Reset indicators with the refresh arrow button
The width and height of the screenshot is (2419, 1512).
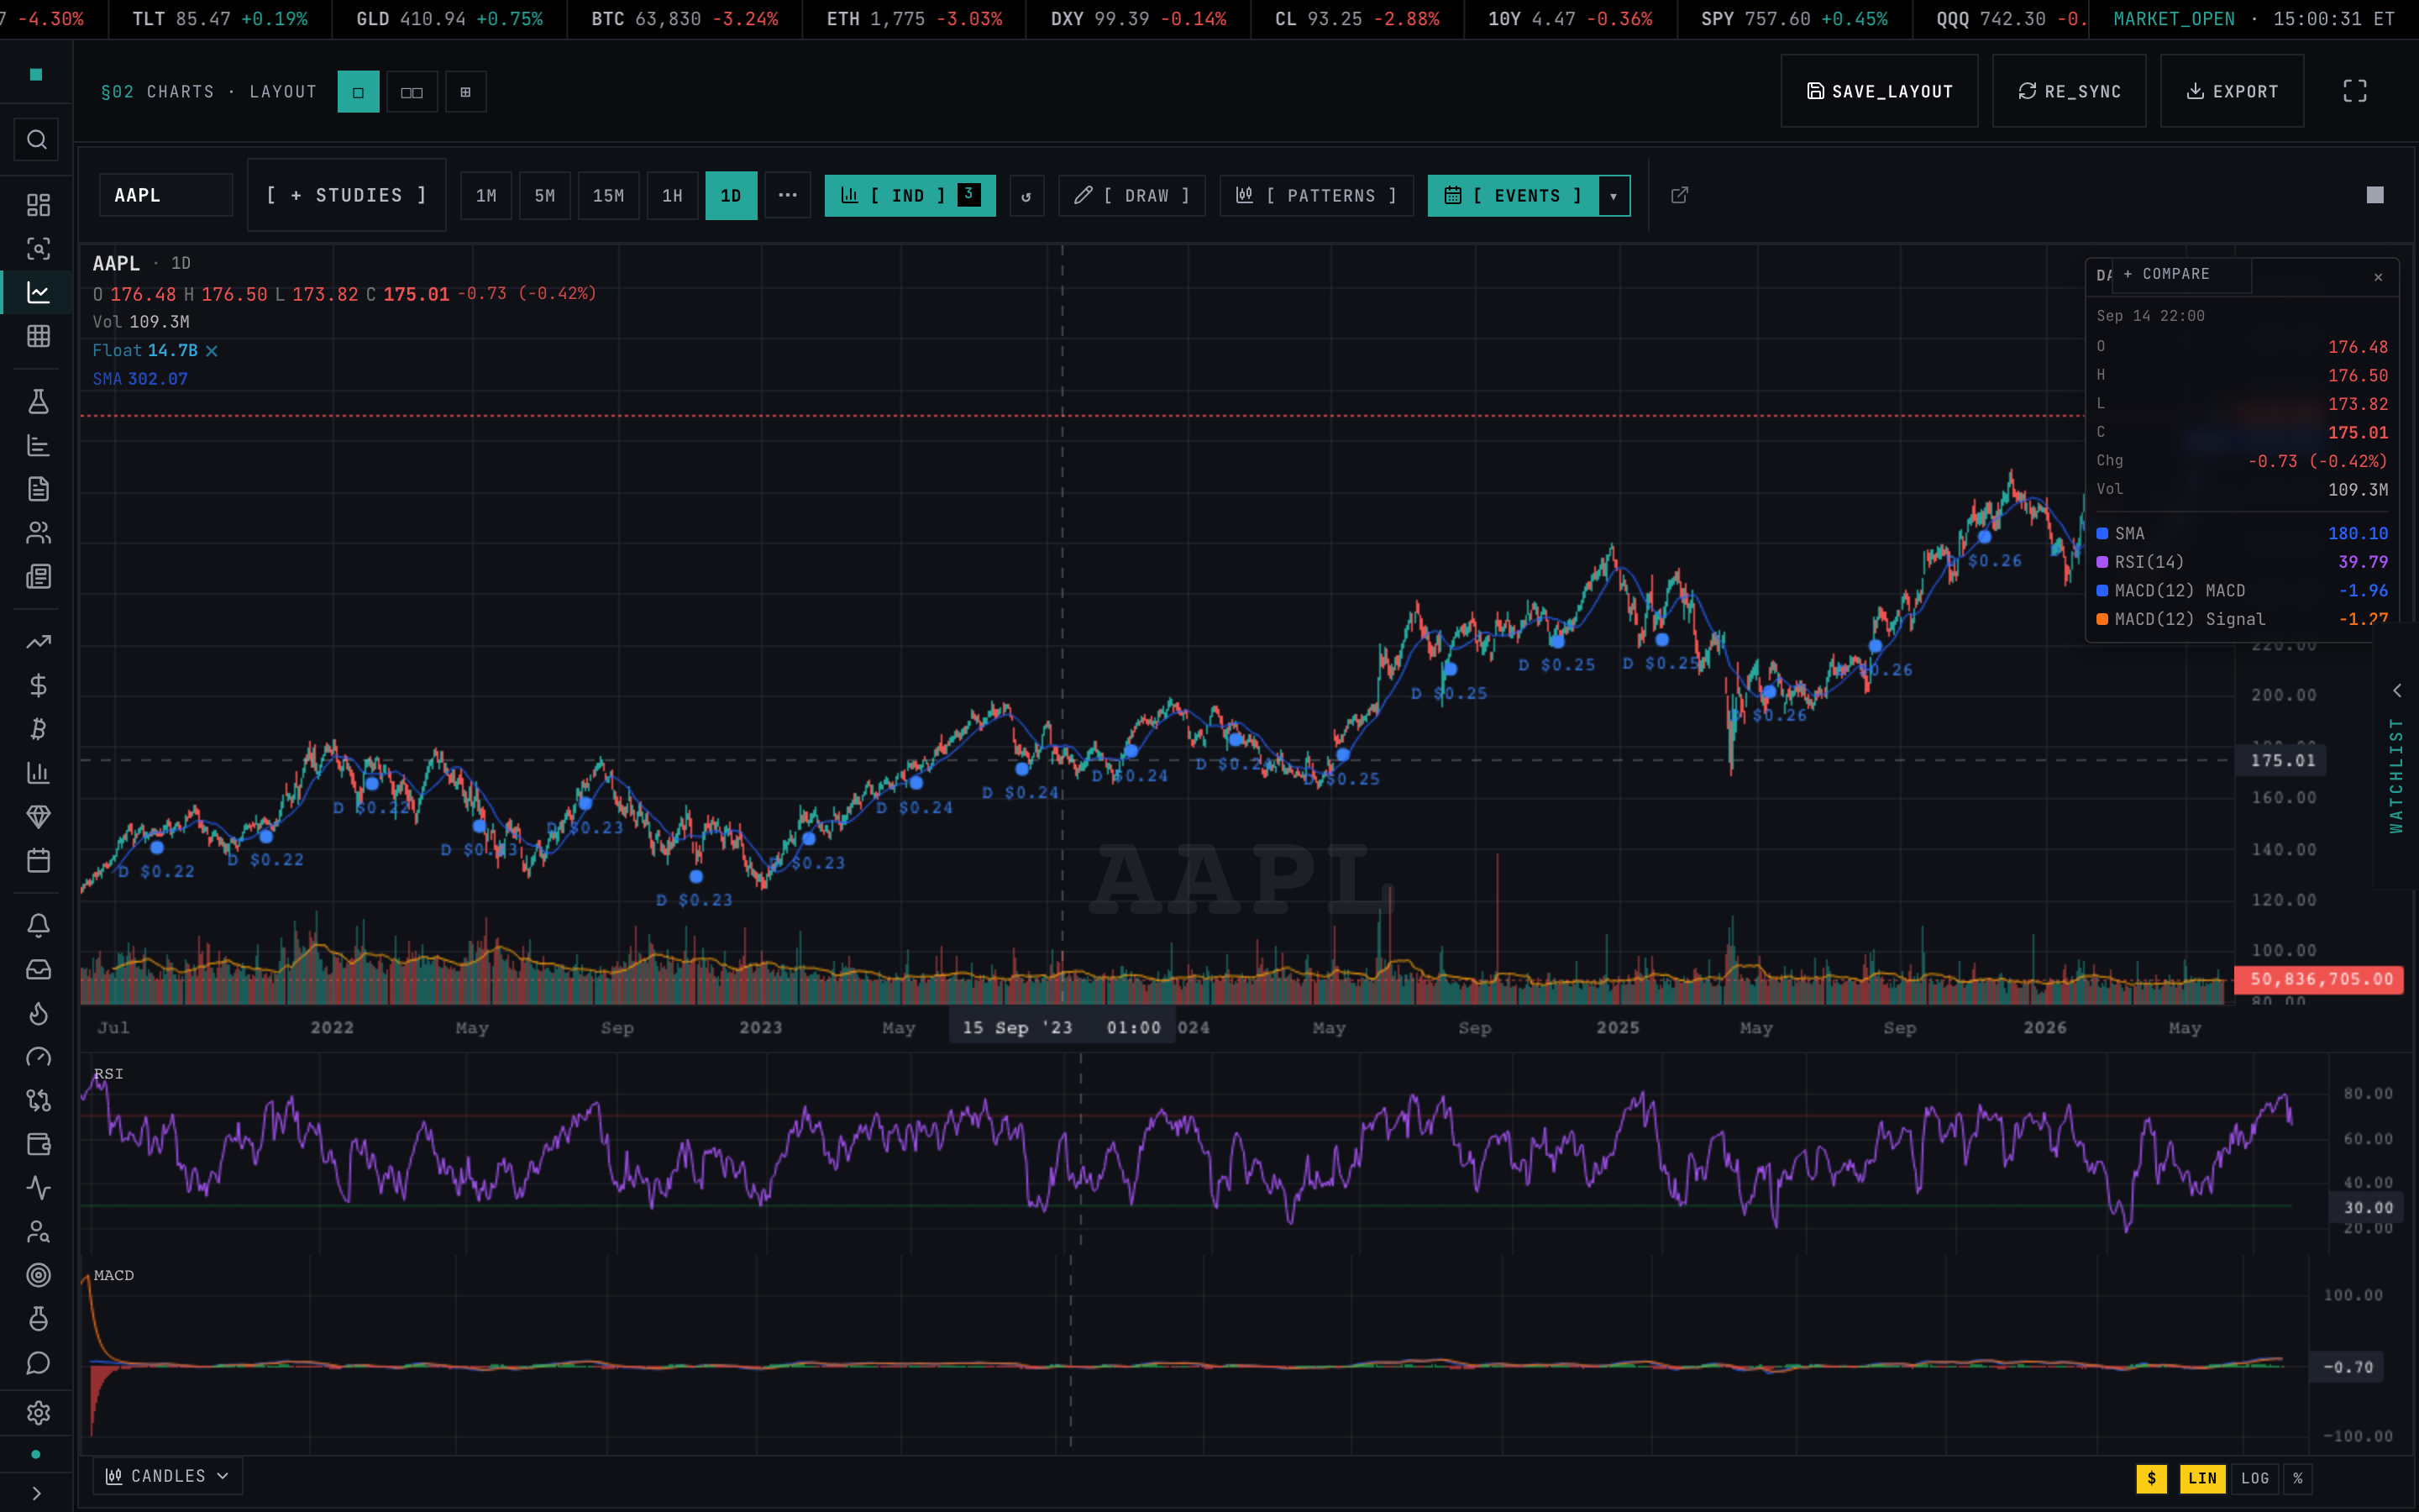click(1026, 196)
